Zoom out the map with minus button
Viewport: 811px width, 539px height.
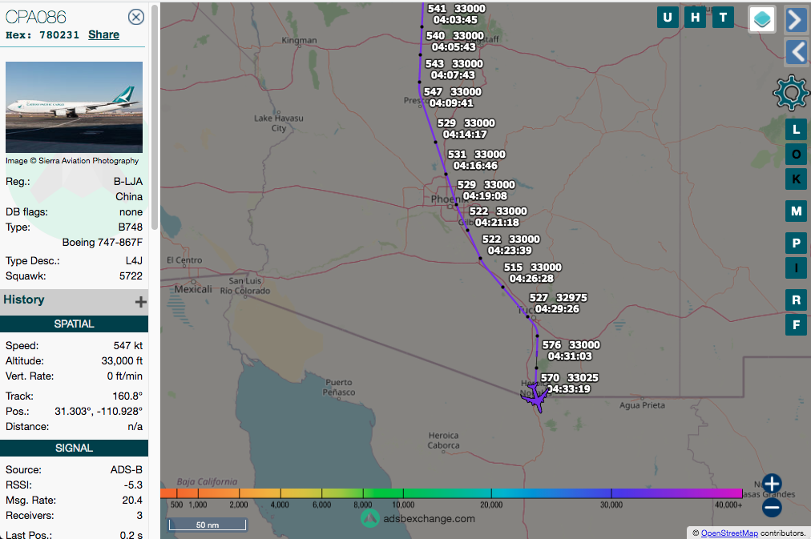pos(772,508)
